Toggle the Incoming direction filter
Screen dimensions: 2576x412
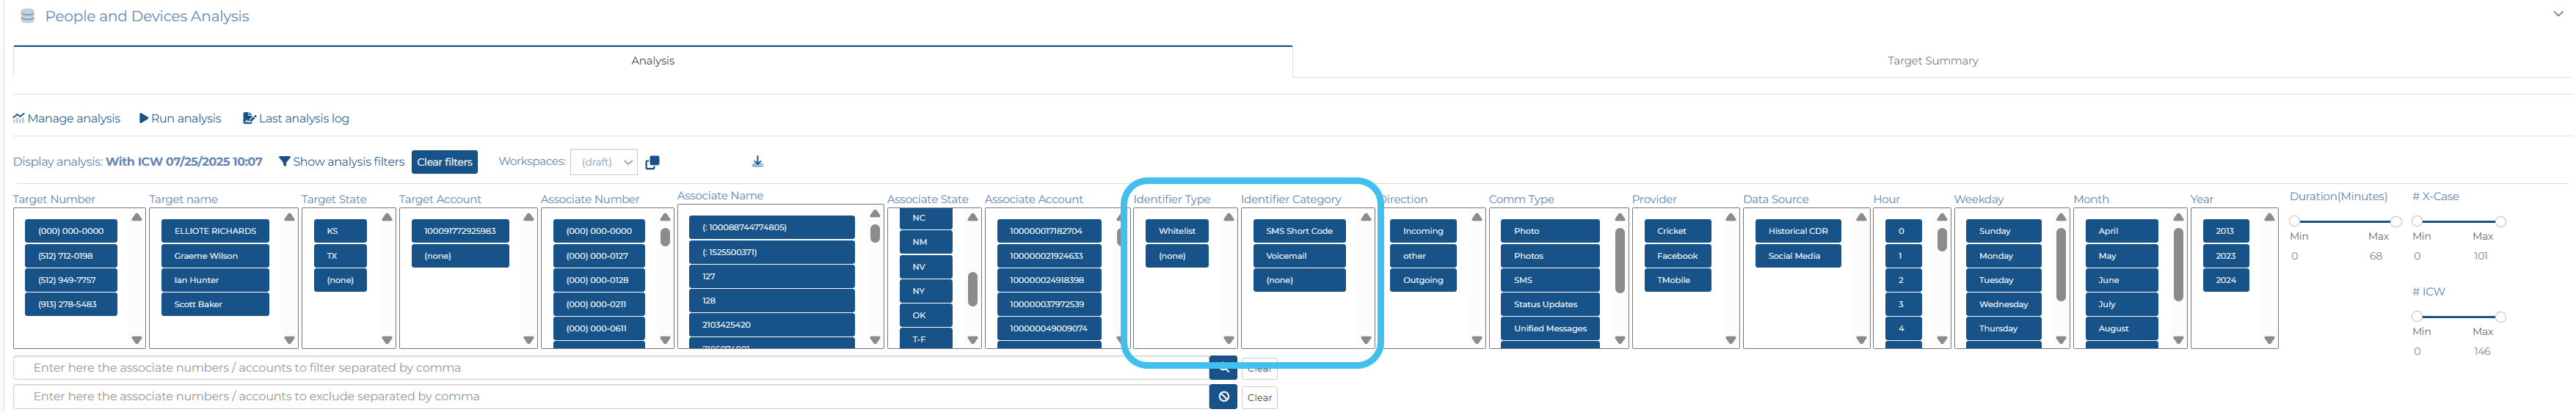point(1422,231)
